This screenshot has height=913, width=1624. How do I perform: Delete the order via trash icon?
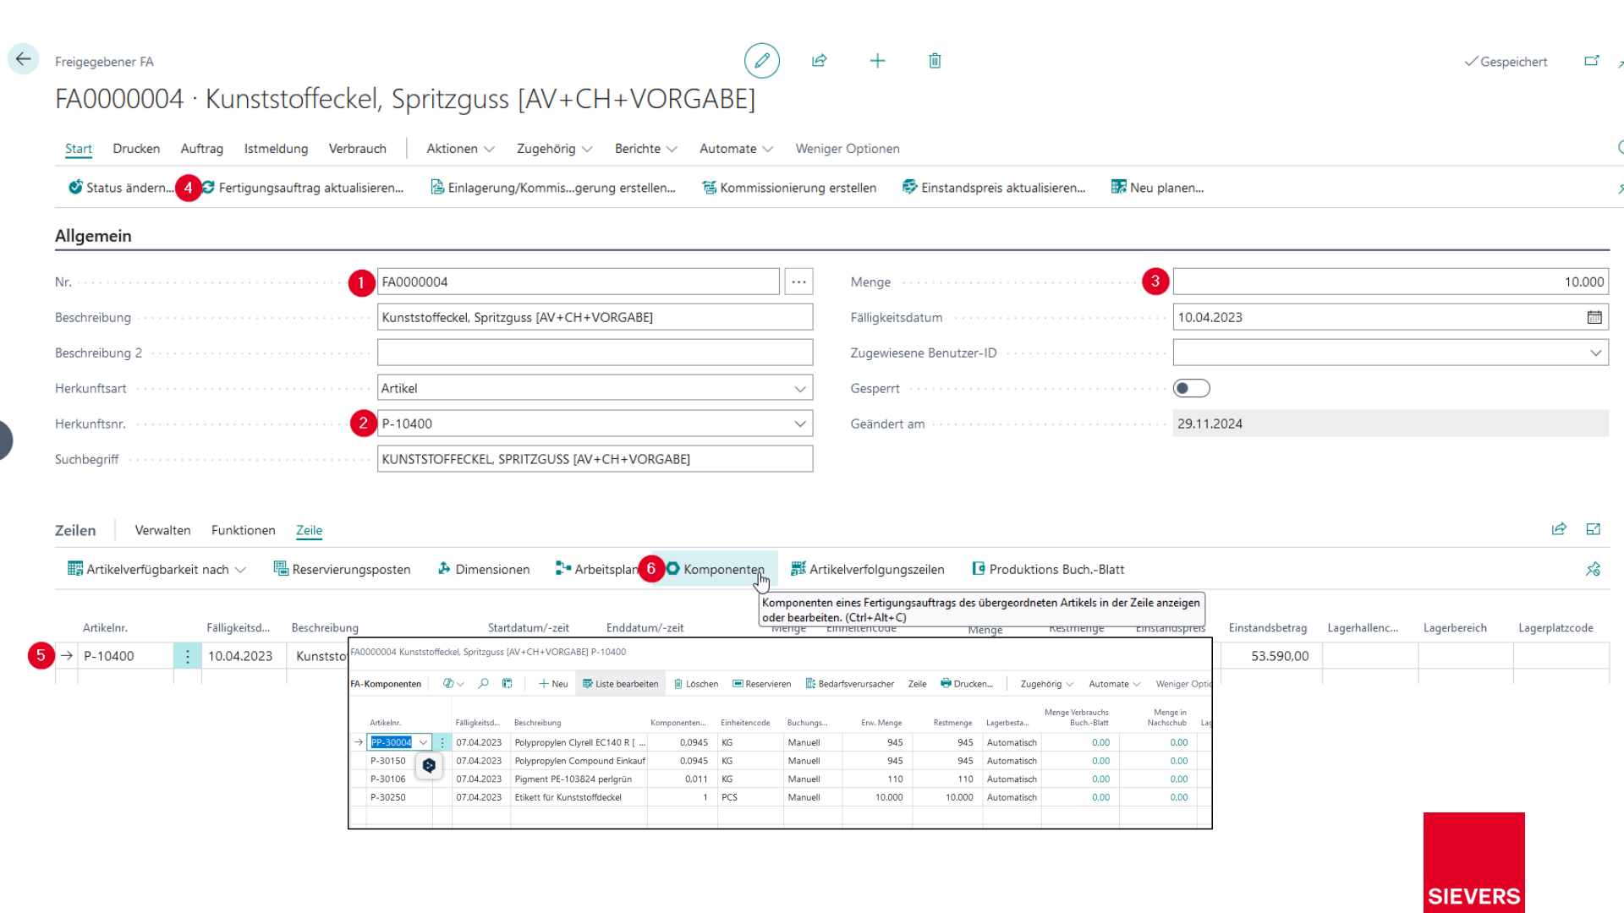[x=935, y=61]
